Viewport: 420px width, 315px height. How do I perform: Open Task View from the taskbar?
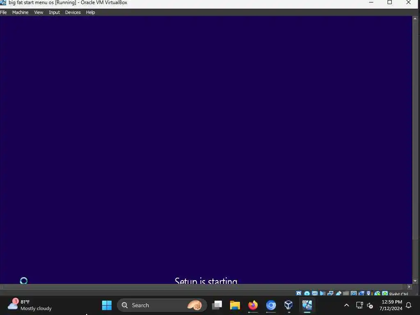pyautogui.click(x=217, y=305)
